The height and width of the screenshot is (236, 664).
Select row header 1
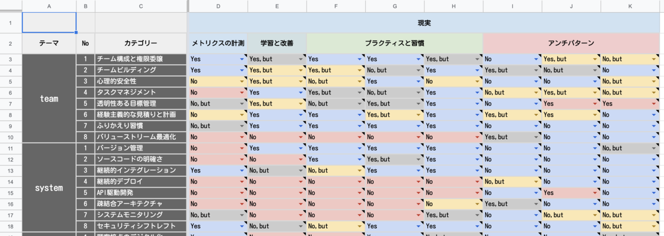11,23
